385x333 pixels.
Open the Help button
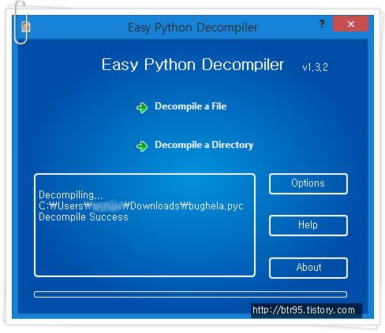click(x=308, y=225)
